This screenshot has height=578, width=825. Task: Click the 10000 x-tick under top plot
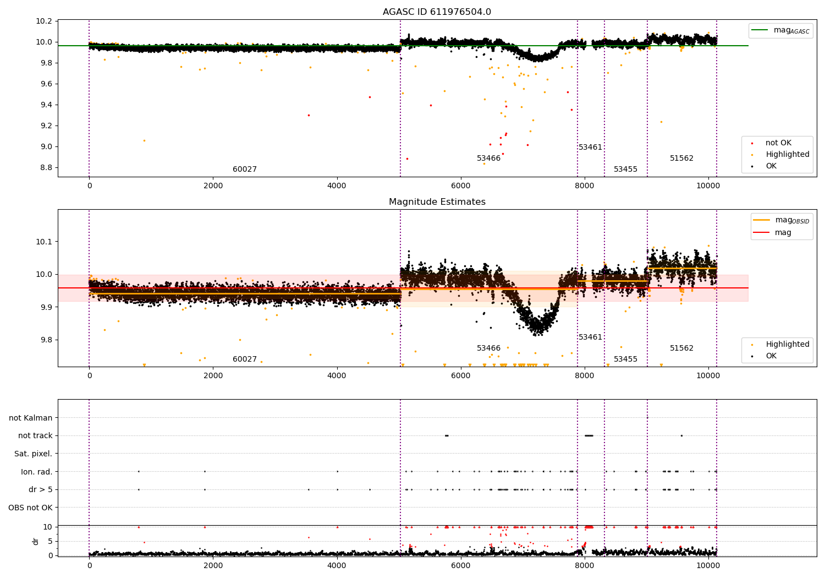coord(708,186)
